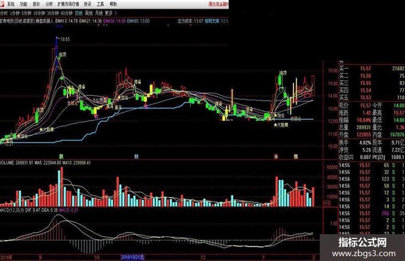Click the 买五 15.53 order row
Image resolution: width=405 pixels, height=261 pixels.
pyautogui.click(x=372, y=97)
